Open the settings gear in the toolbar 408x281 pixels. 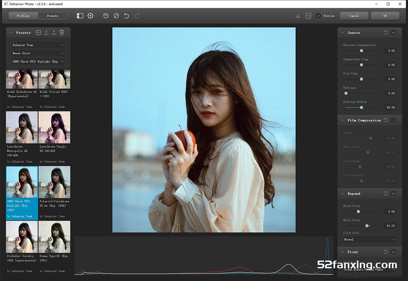coord(90,16)
